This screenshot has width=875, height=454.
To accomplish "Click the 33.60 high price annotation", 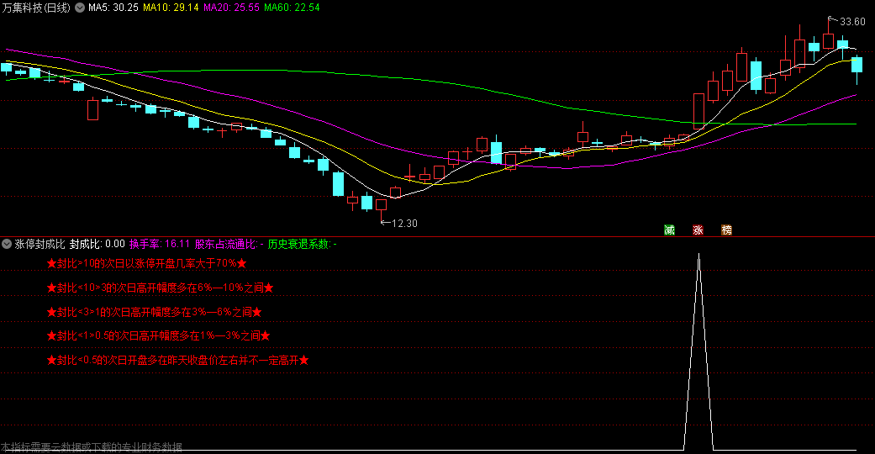I will 852,22.
